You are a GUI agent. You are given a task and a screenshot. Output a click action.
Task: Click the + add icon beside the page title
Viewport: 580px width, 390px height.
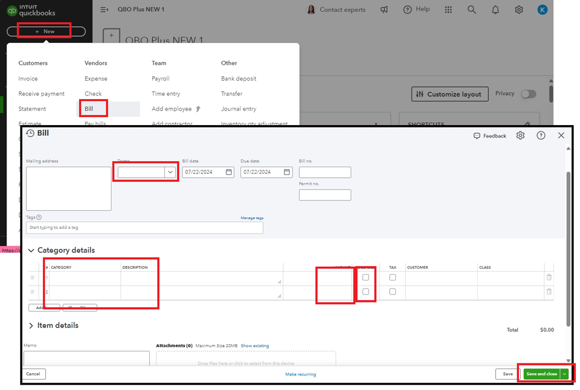click(111, 36)
